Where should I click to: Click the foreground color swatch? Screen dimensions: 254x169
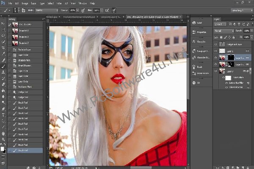click(x=2, y=149)
